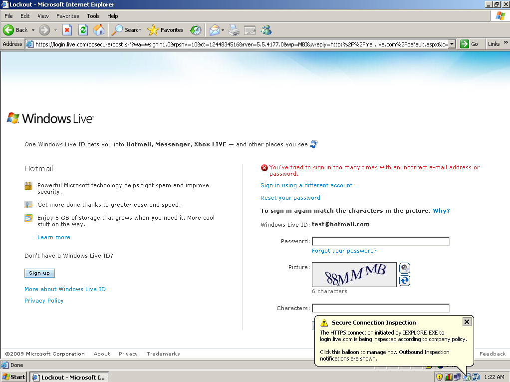This screenshot has width=510, height=382.
Task: Play the audio CAPTCHA speaker icon
Action: click(405, 268)
